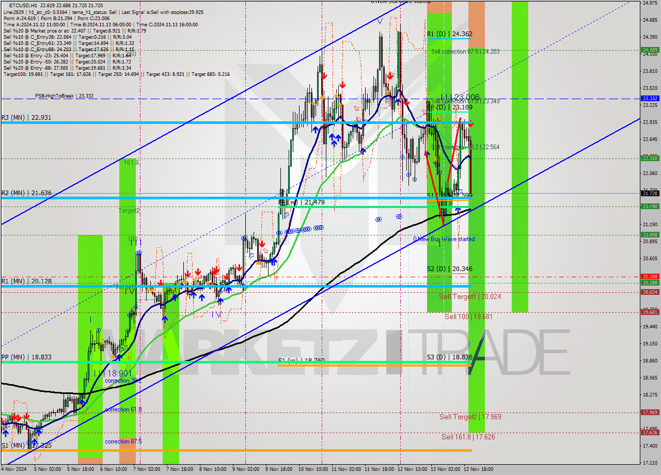This screenshot has height=475, width=661.
Task: Select the R1 (MN) | 20.128 pivot label
Action: pos(26,281)
